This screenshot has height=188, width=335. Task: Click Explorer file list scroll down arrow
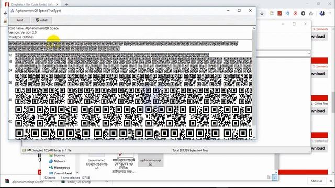pos(276,172)
